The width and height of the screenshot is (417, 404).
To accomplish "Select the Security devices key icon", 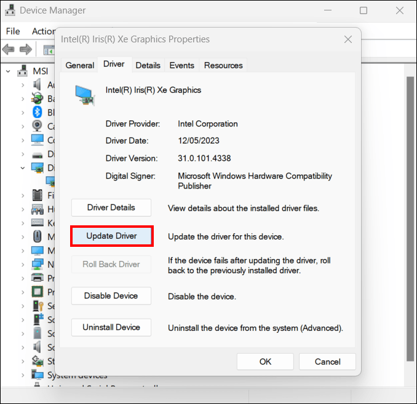I will 38,306.
